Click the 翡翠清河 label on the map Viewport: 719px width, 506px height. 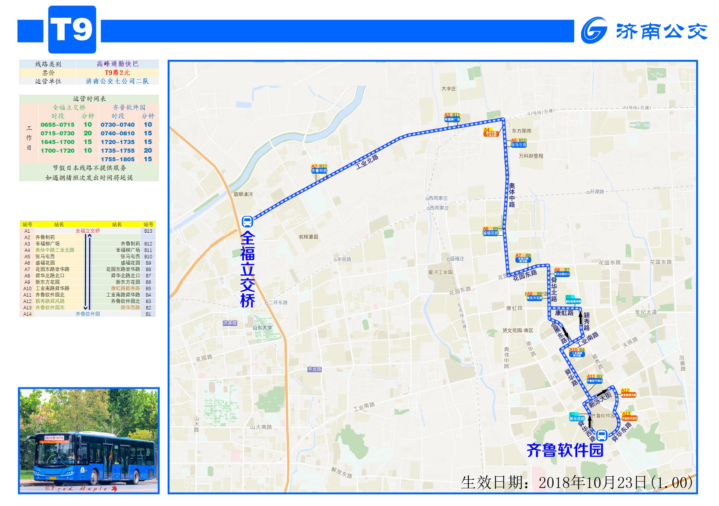click(x=243, y=194)
